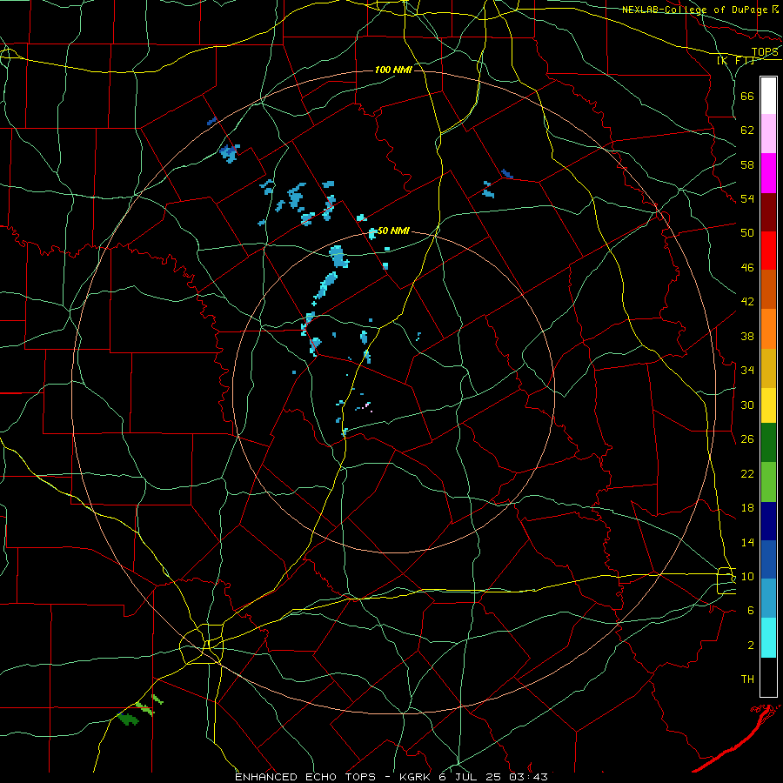Pick the bright yellow legend swatch
Screen dimensions: 783x783
click(x=768, y=405)
